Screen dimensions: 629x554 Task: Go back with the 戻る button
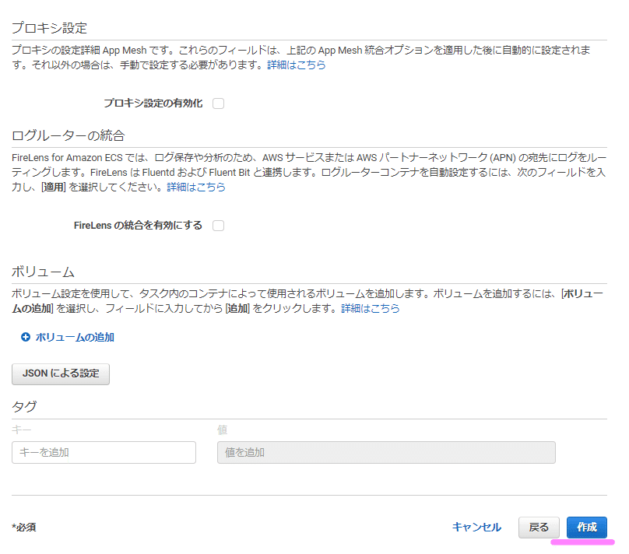539,528
